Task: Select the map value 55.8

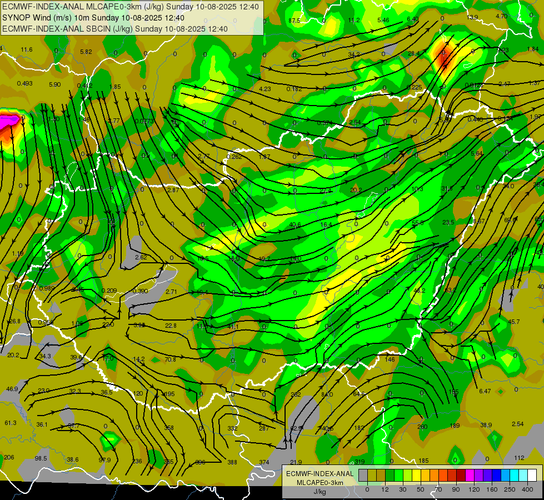Action: click(418, 223)
